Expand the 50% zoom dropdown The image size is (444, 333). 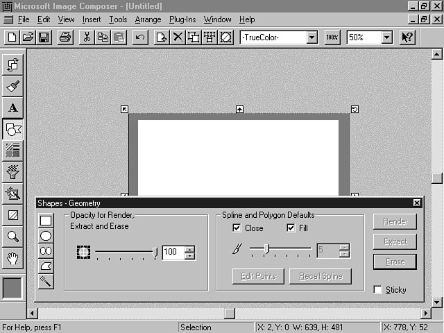click(x=386, y=37)
